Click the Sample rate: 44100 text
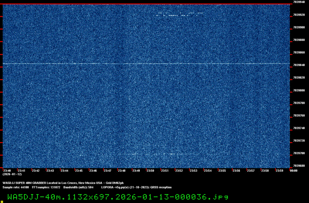The height and width of the screenshot is (203, 309). [x=15, y=187]
